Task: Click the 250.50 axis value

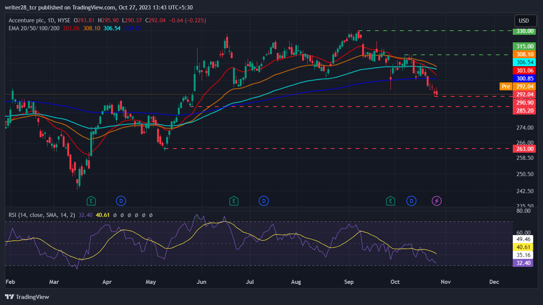Action: tap(524, 174)
